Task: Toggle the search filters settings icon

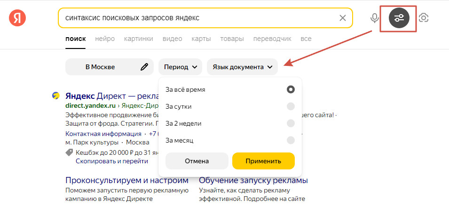Action: click(x=399, y=18)
